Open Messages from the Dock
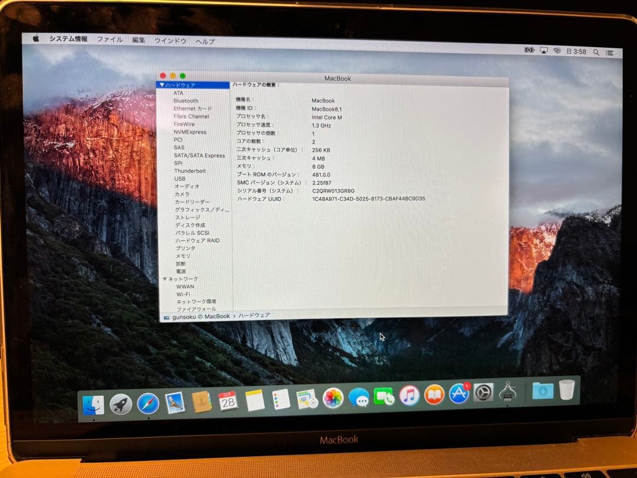The height and width of the screenshot is (478, 637). [360, 397]
